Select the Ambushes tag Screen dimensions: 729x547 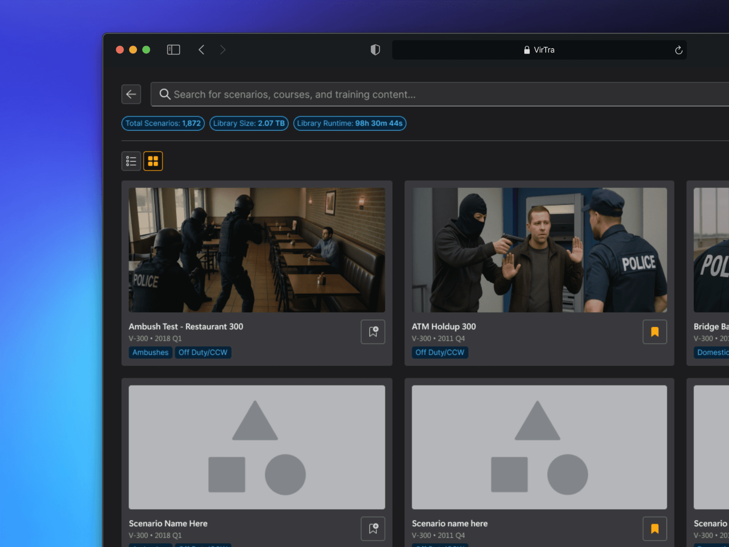click(x=150, y=353)
